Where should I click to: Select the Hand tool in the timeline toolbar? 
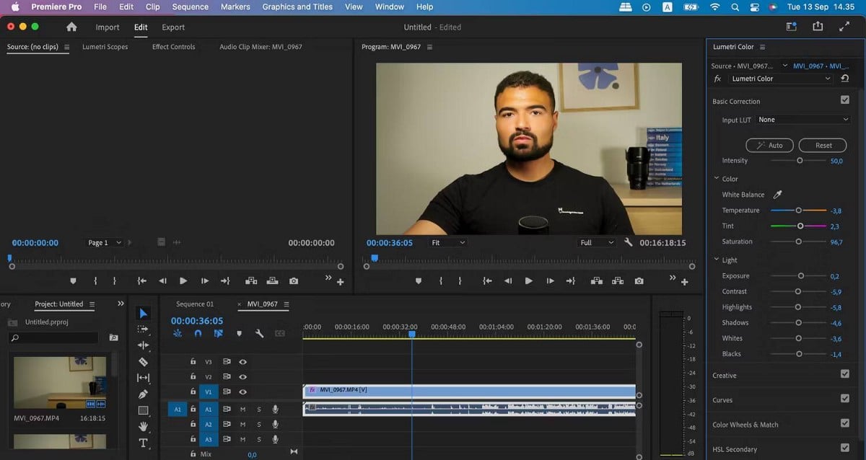[x=144, y=426]
